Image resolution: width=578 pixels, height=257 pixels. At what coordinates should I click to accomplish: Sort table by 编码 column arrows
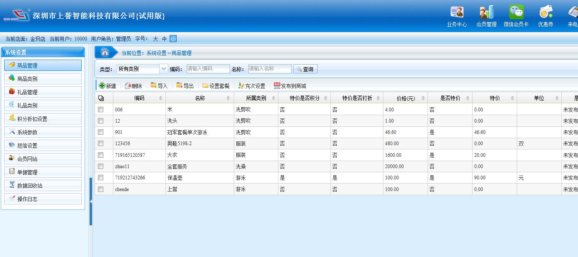tap(160, 98)
